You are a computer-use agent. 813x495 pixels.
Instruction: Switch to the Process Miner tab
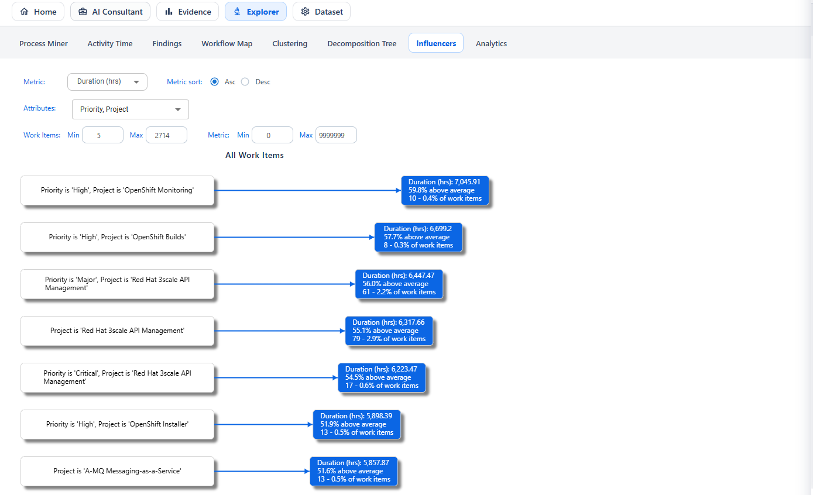pos(43,43)
